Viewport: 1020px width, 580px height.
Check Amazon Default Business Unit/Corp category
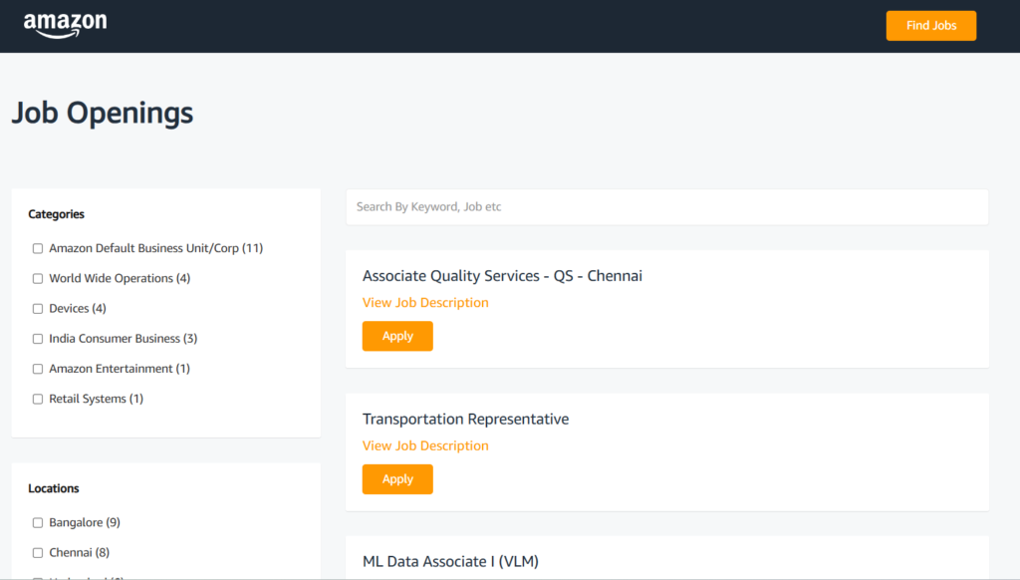(38, 249)
